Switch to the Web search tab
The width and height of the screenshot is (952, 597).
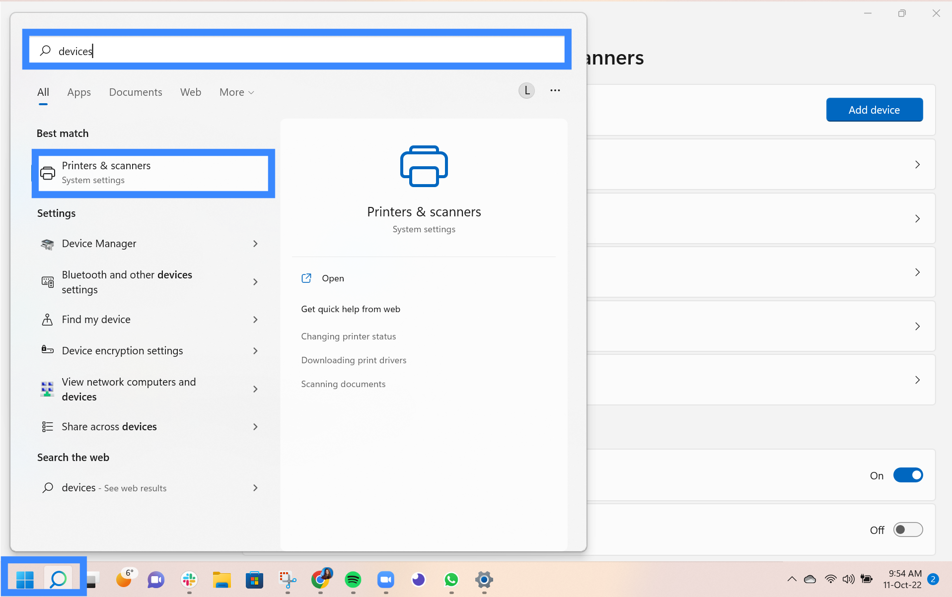point(191,92)
